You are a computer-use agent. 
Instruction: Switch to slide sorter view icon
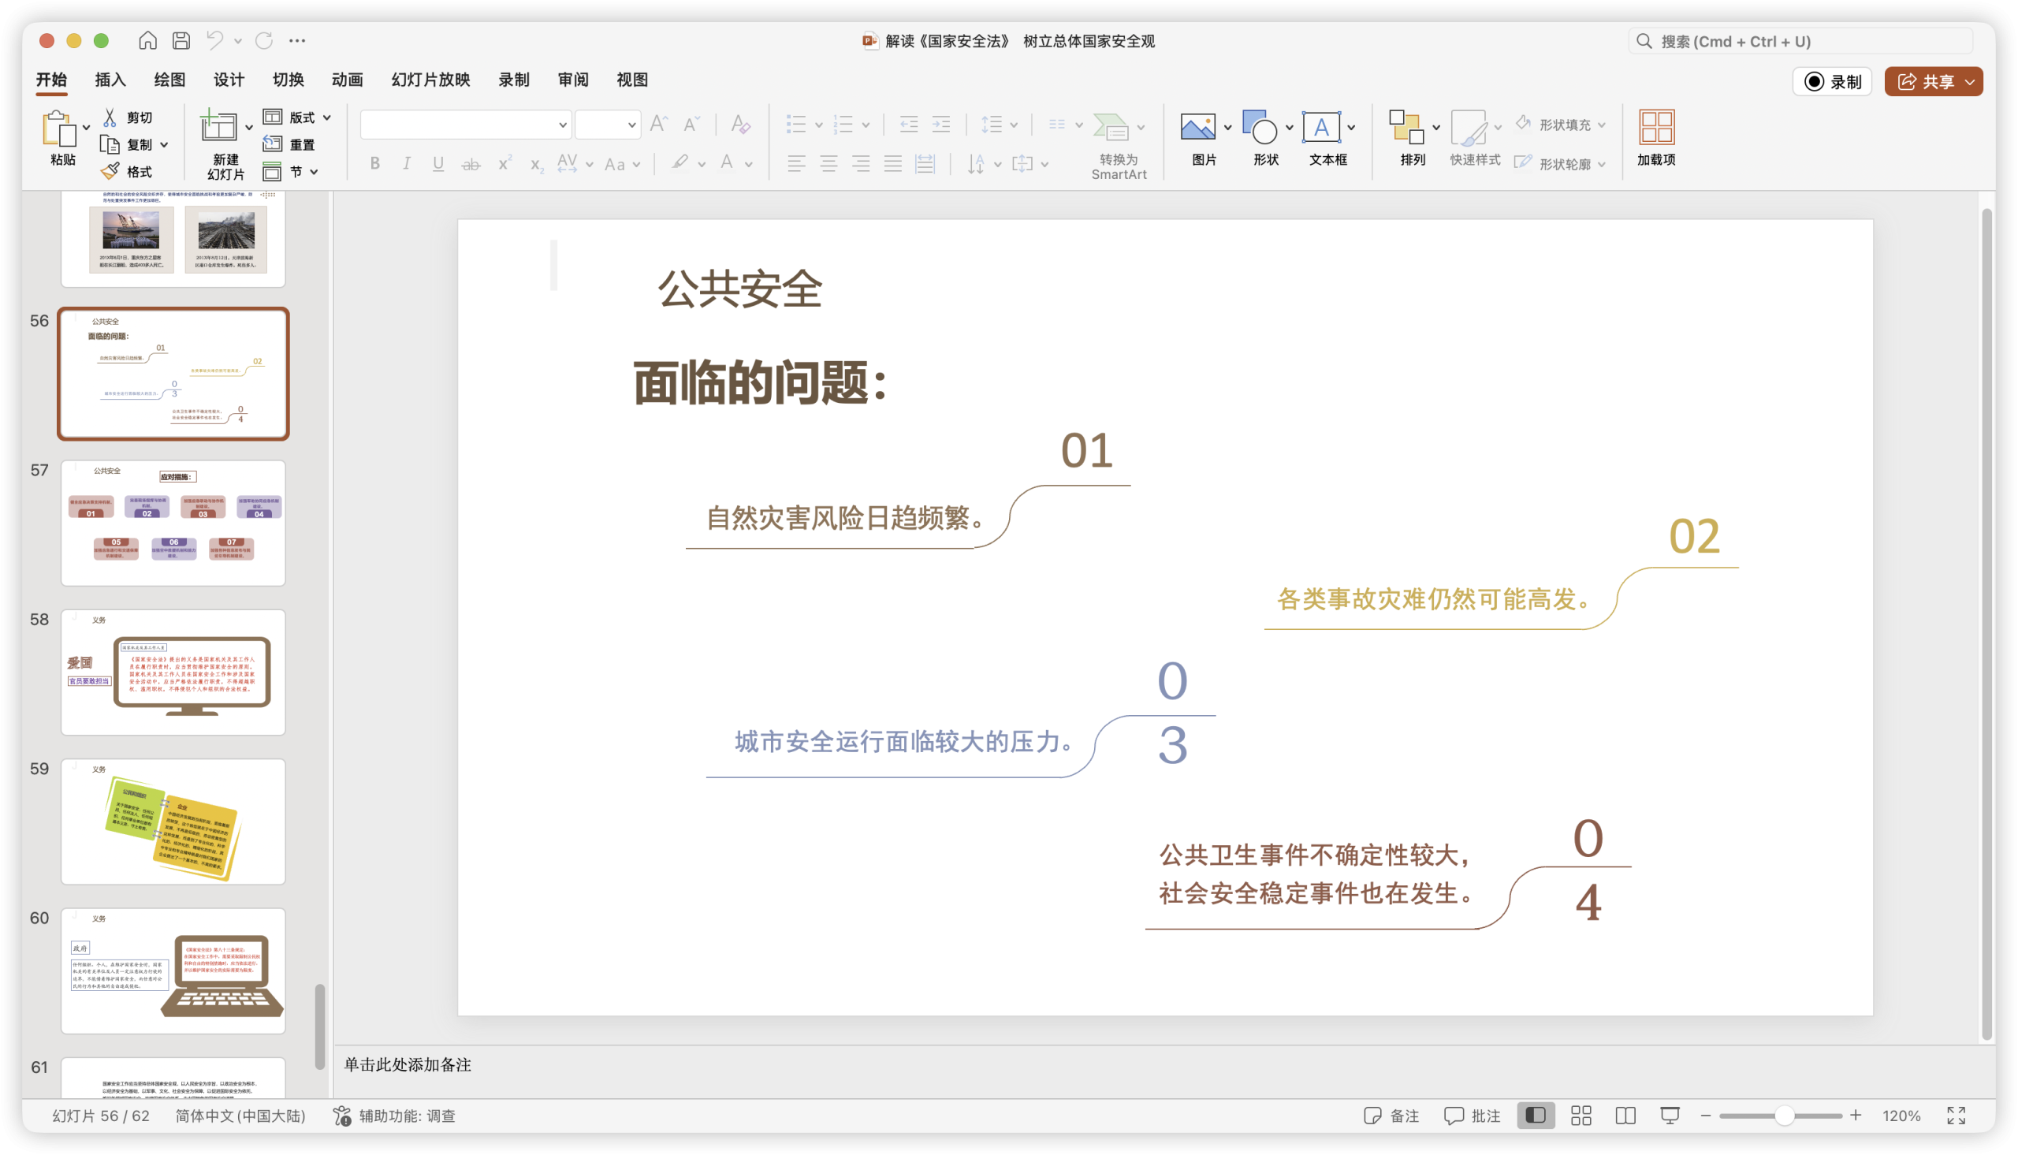click(1581, 1116)
